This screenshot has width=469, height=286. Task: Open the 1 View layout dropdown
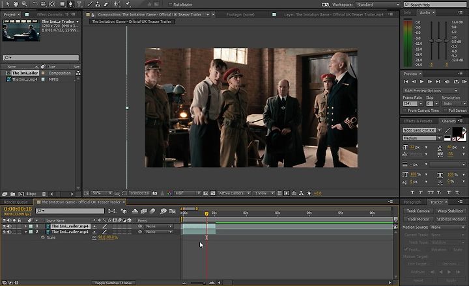click(x=264, y=193)
